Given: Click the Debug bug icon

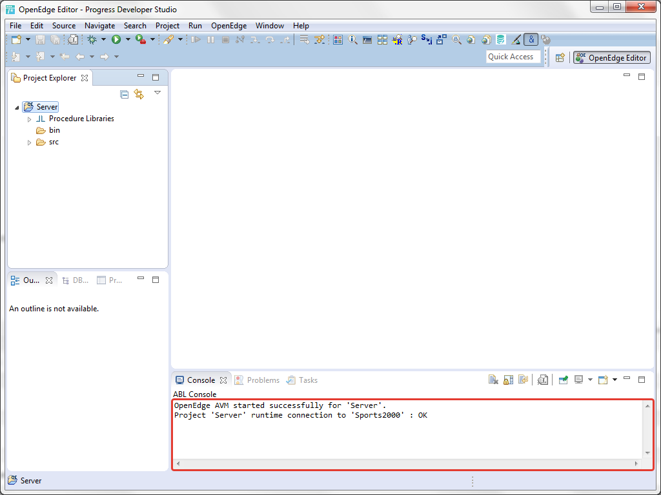Looking at the screenshot, I should coord(92,39).
